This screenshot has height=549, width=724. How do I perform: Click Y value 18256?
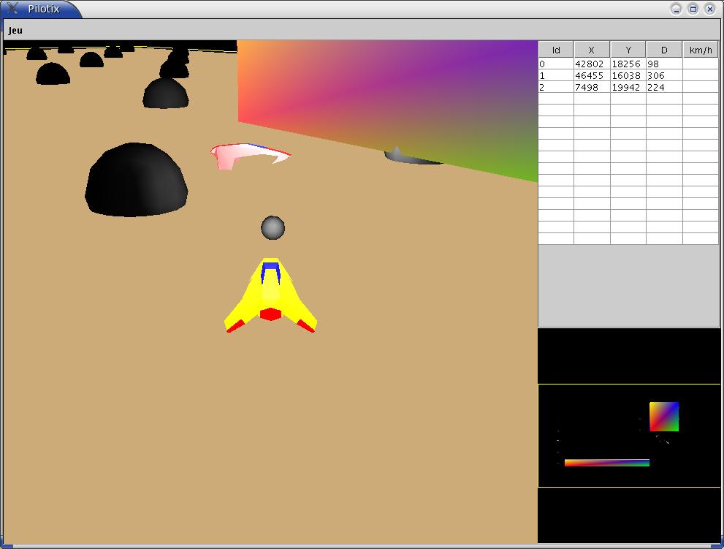click(626, 64)
